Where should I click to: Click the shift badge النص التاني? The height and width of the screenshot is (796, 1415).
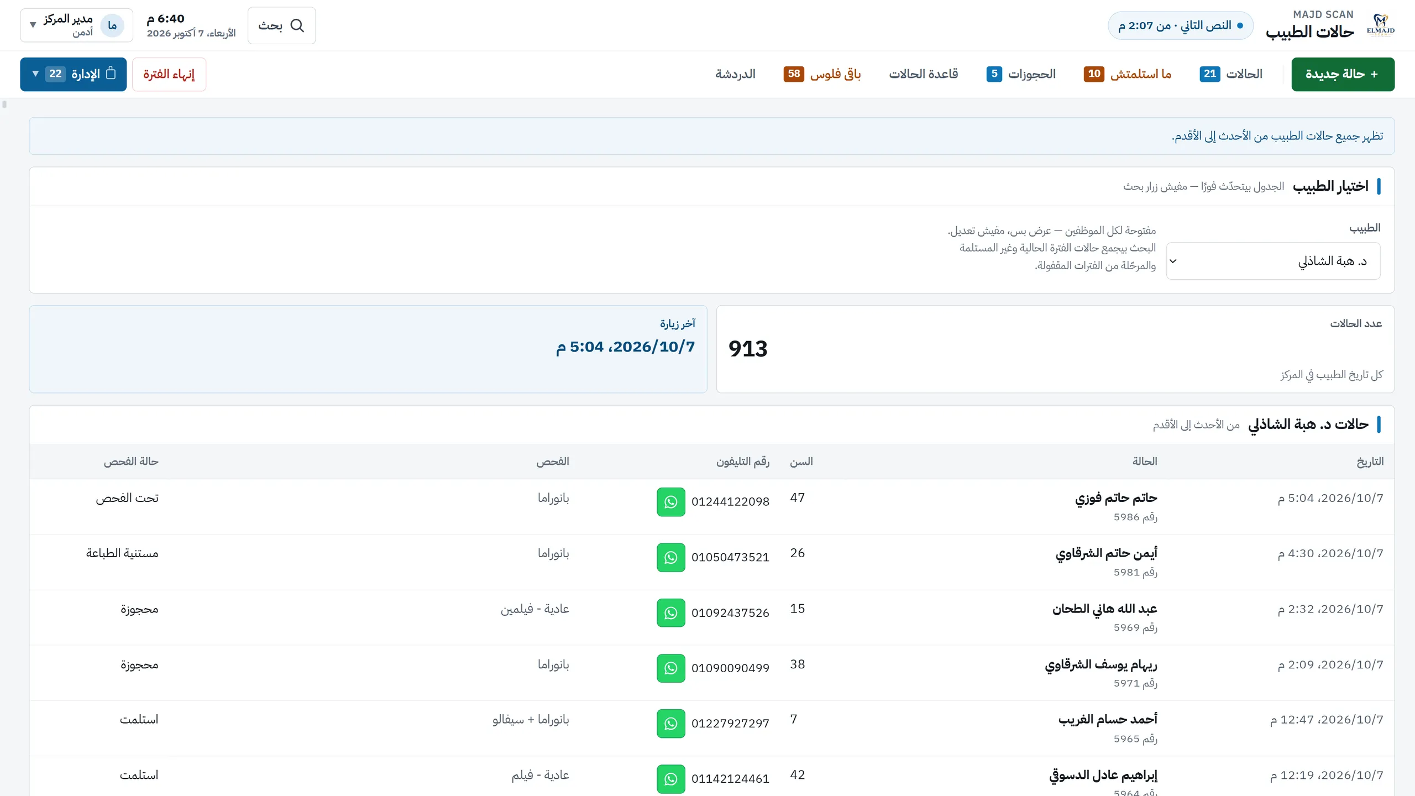(x=1180, y=25)
